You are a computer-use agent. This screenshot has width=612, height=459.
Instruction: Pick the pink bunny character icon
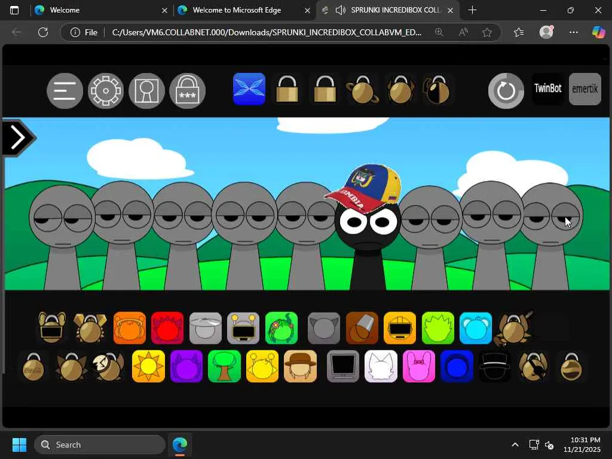pos(419,366)
